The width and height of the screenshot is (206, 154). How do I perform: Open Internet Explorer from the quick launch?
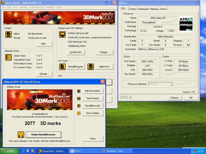pyautogui.click(x=23, y=151)
